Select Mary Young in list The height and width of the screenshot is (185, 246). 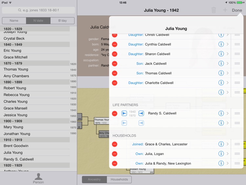[35, 127]
